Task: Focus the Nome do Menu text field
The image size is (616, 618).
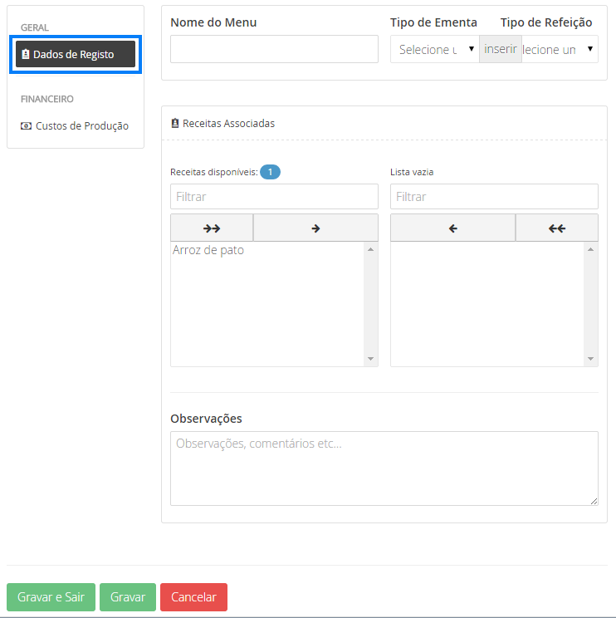Action: click(x=274, y=50)
